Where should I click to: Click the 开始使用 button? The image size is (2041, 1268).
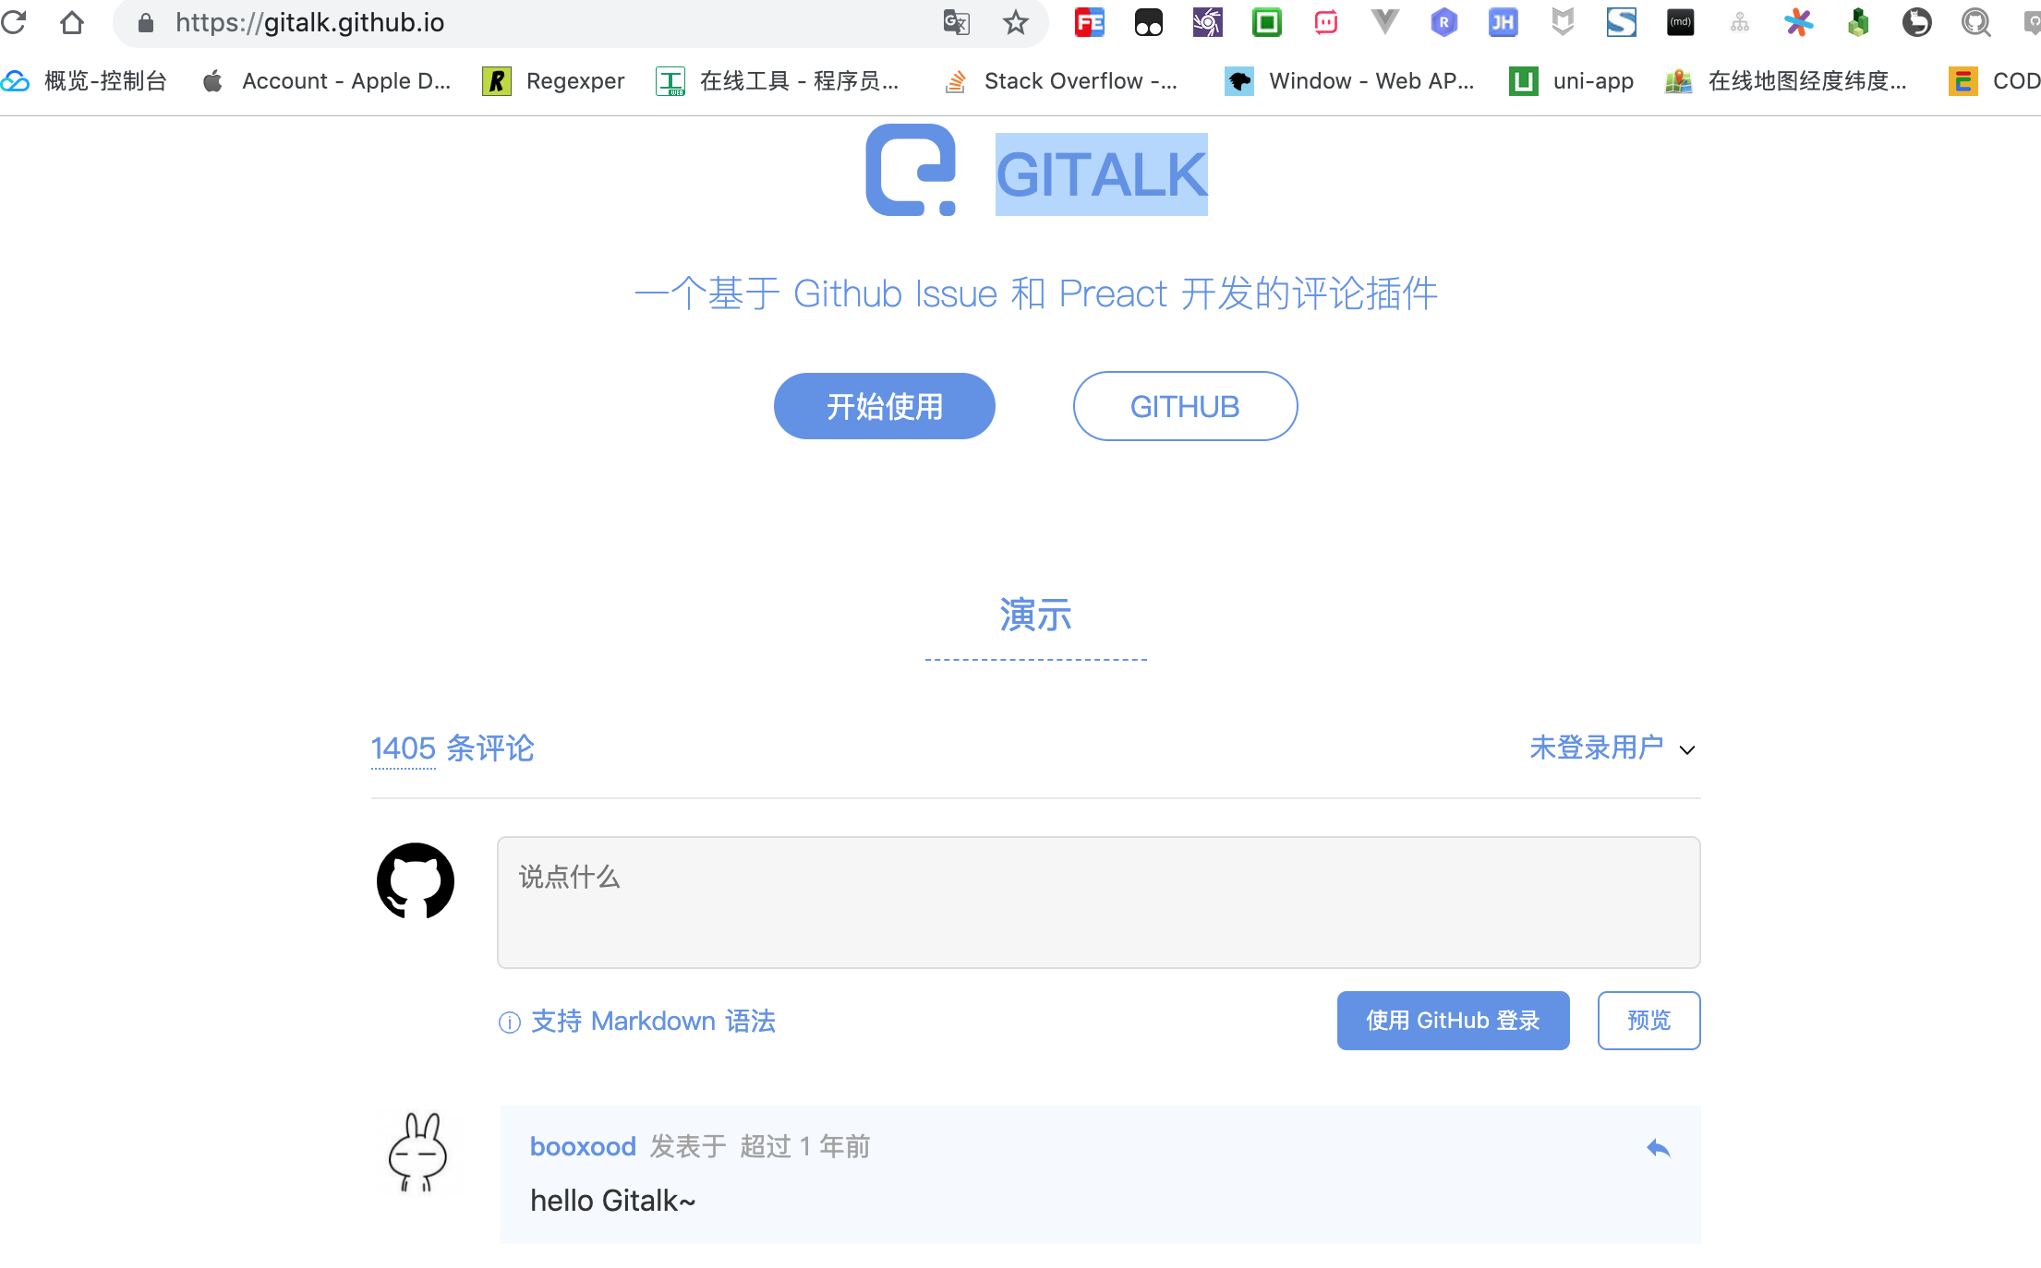tap(884, 405)
